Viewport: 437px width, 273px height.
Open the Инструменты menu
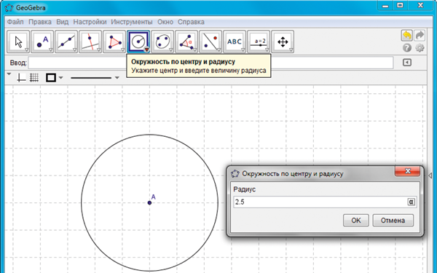pos(132,22)
